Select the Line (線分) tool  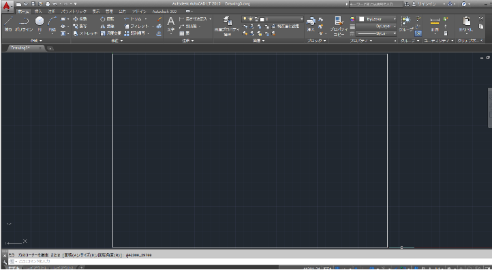pos(8,24)
